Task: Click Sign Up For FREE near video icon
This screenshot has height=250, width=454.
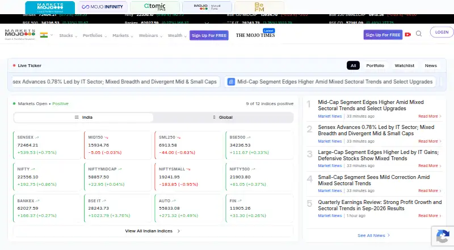Action: pyautogui.click(x=382, y=35)
